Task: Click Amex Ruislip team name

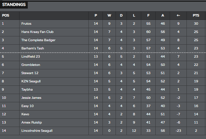Action: coord(32,123)
